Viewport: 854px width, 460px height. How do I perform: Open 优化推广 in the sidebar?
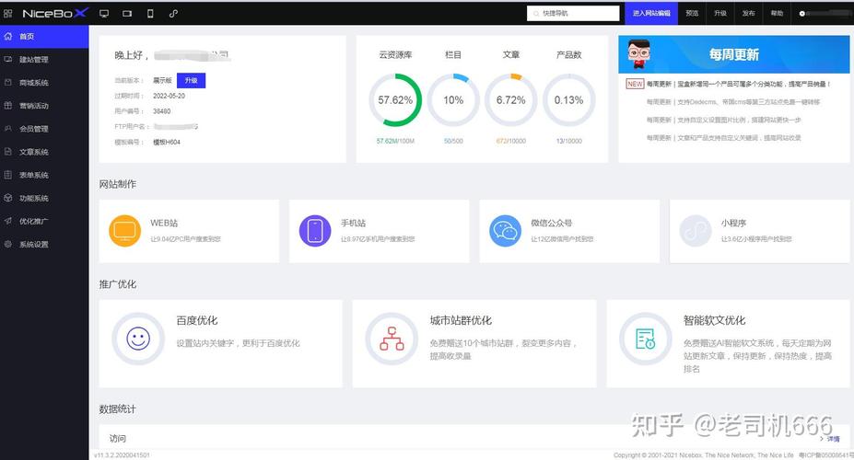(x=44, y=222)
